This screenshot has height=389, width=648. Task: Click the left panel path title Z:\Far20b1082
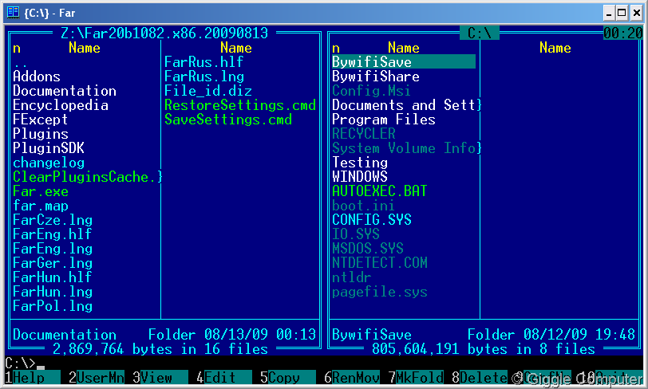(164, 33)
